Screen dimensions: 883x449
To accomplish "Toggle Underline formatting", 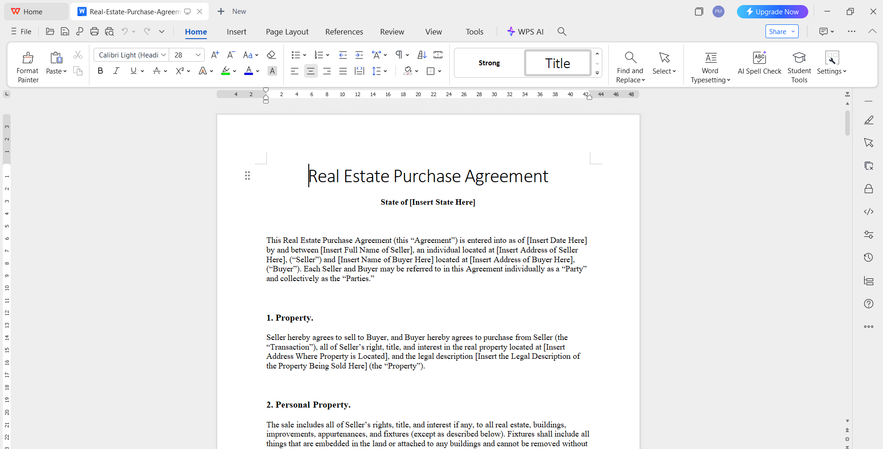I will tap(133, 71).
